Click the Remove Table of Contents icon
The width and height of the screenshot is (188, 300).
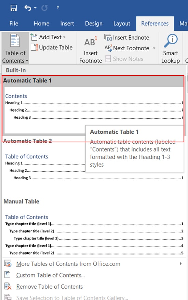[8, 286]
